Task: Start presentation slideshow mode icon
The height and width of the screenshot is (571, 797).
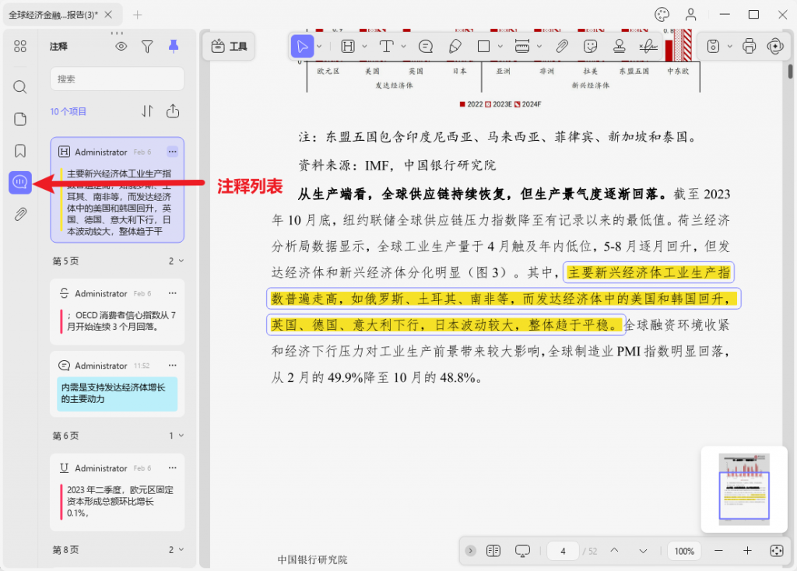Action: 522,551
